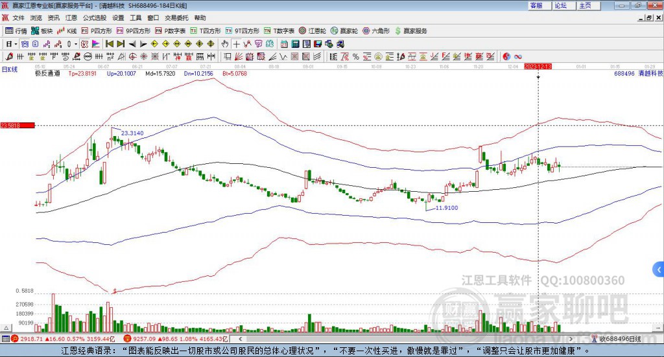Click horizontal scrollbar right arrow

pos(571,339)
